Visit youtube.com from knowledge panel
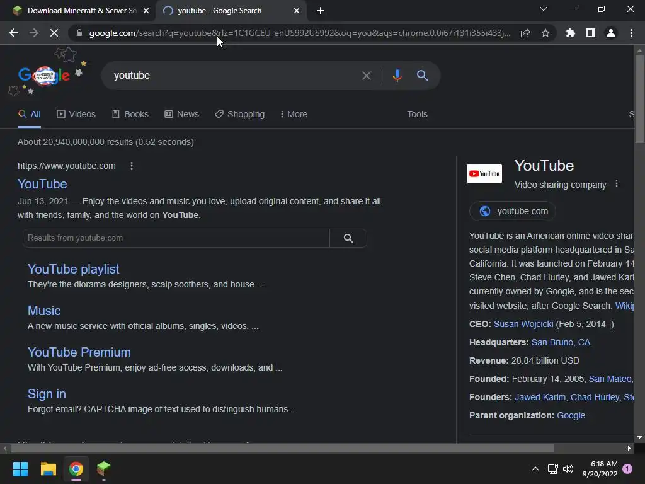Screen dimensions: 645x484 513,211
